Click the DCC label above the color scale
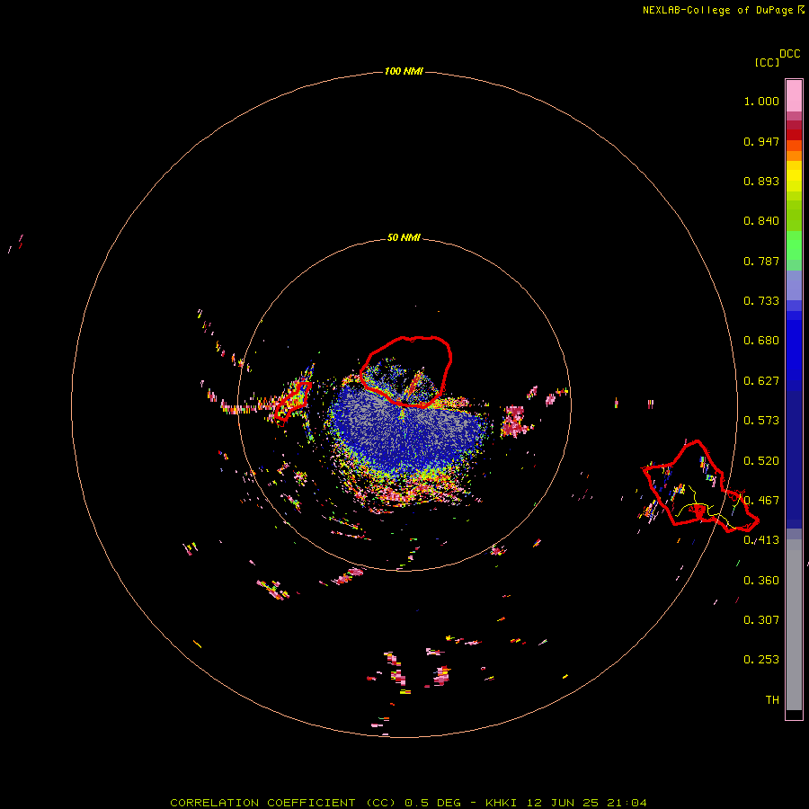 coord(789,54)
